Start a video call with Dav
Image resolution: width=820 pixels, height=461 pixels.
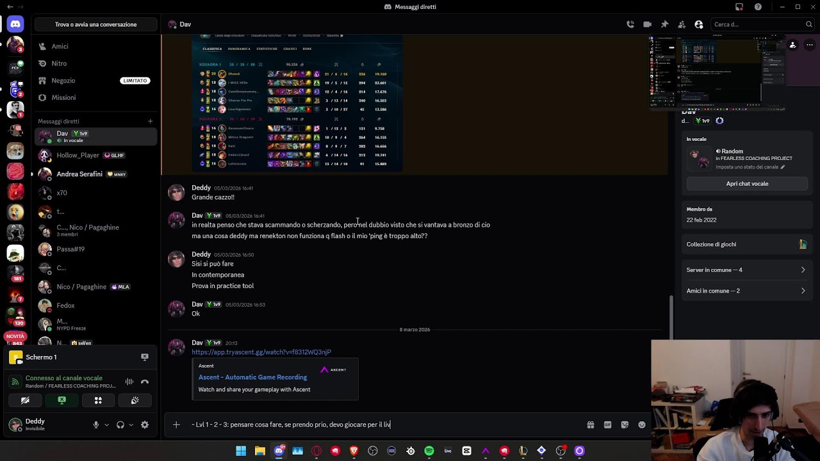pyautogui.click(x=647, y=24)
